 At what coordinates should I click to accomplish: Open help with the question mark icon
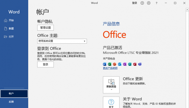click(156, 3)
